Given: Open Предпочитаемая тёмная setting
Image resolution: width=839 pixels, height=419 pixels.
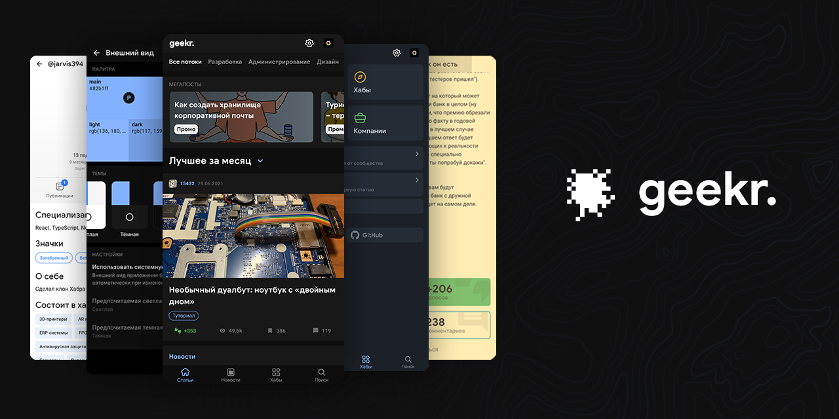Looking at the screenshot, I should point(127,331).
